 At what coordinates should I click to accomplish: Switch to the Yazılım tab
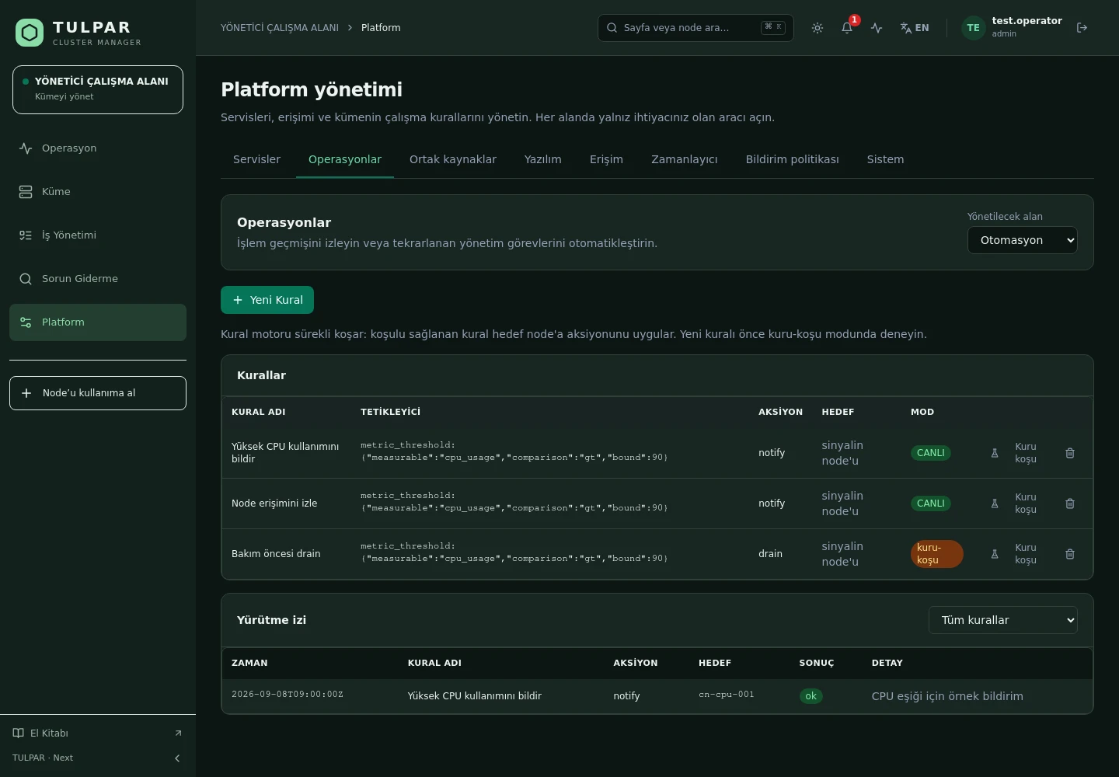click(543, 159)
